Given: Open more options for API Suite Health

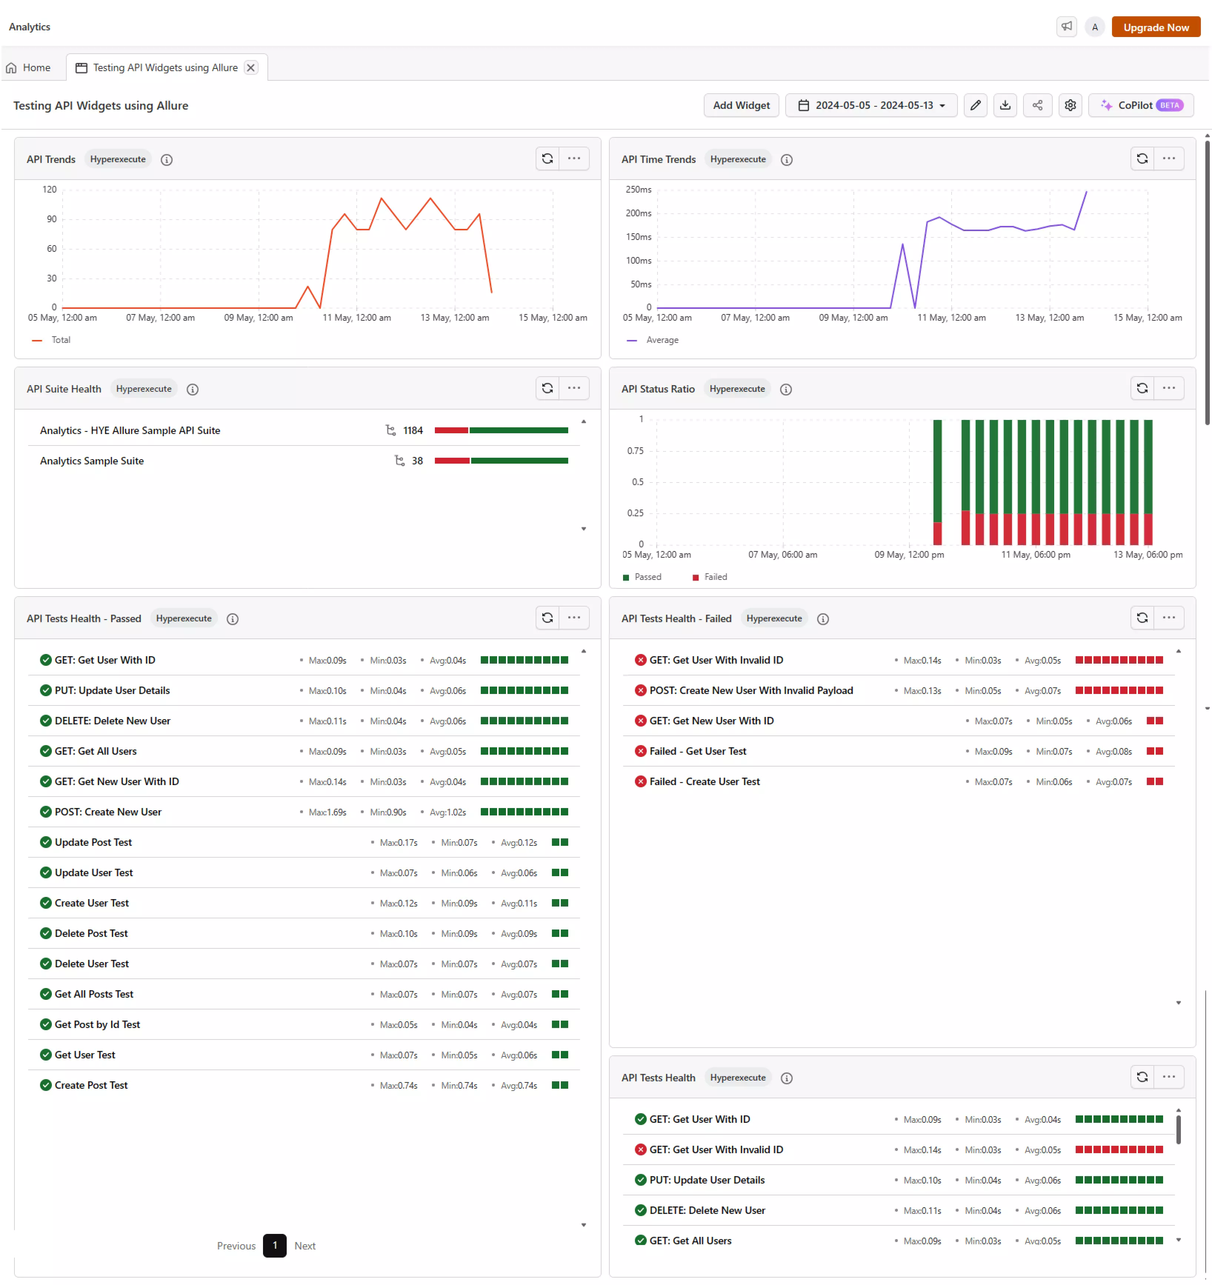Looking at the screenshot, I should point(573,388).
